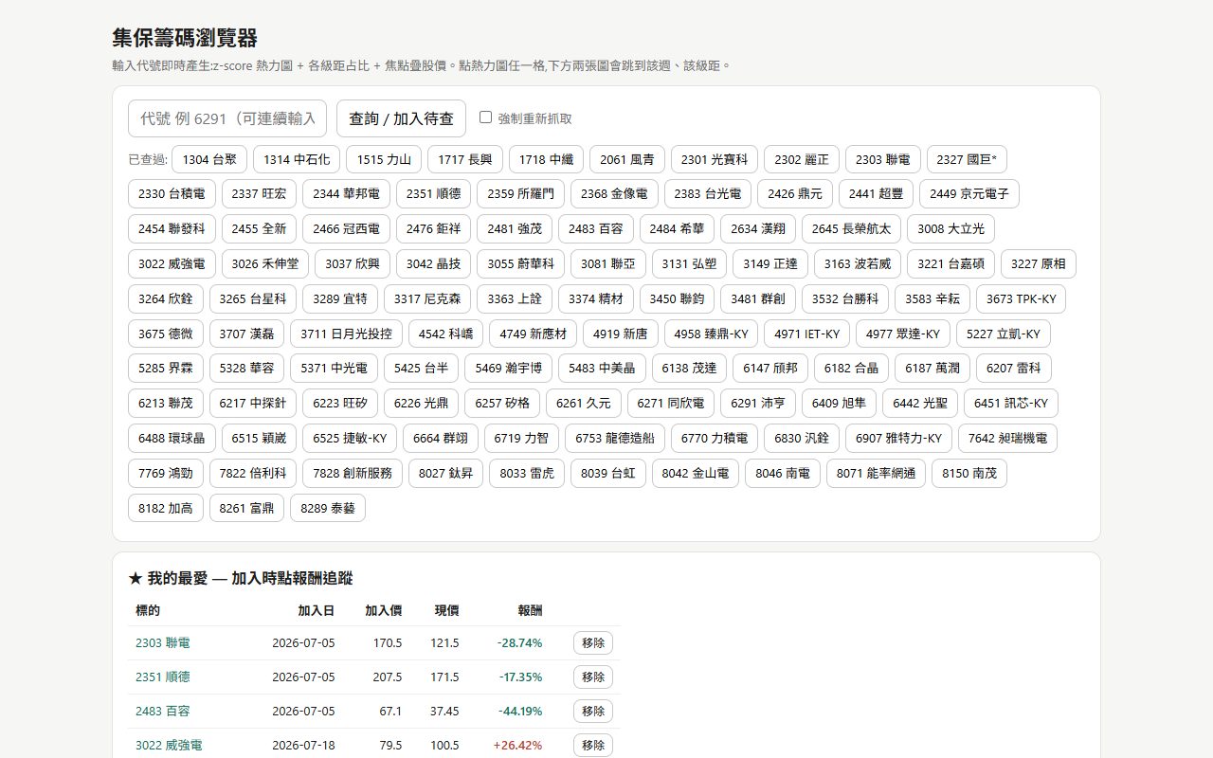
Task: Select the 2303 聯電 chip in history
Action: point(882,159)
